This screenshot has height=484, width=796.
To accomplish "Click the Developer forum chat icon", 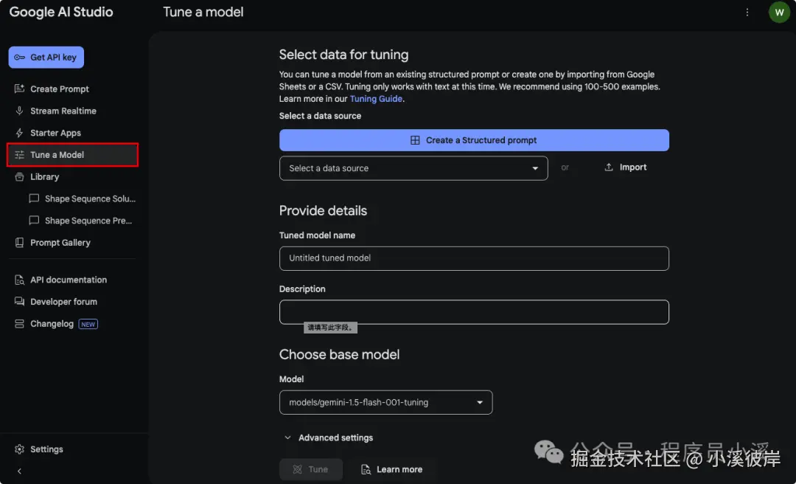I will 19,302.
